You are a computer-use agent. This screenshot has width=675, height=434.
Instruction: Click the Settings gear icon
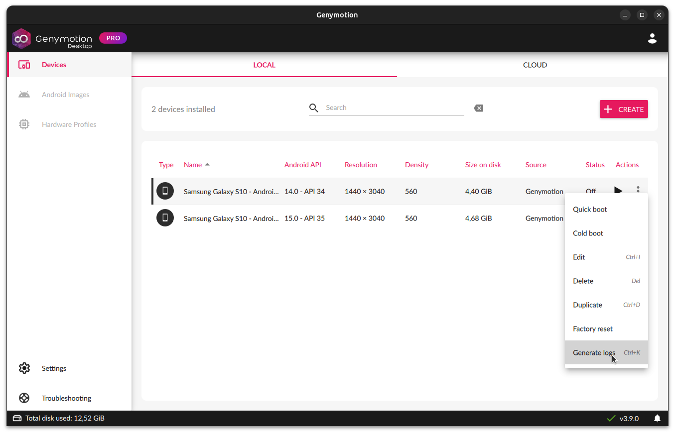click(24, 368)
